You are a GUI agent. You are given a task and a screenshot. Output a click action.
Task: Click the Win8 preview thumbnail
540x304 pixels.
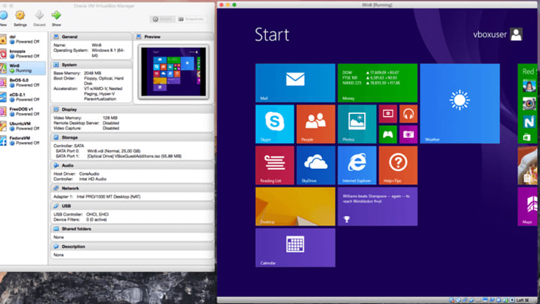coord(174,72)
